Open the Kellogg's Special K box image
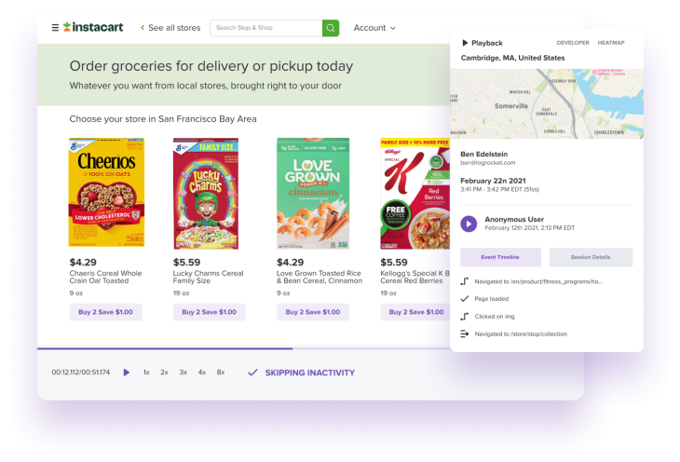This screenshot has width=680, height=462. point(415,194)
